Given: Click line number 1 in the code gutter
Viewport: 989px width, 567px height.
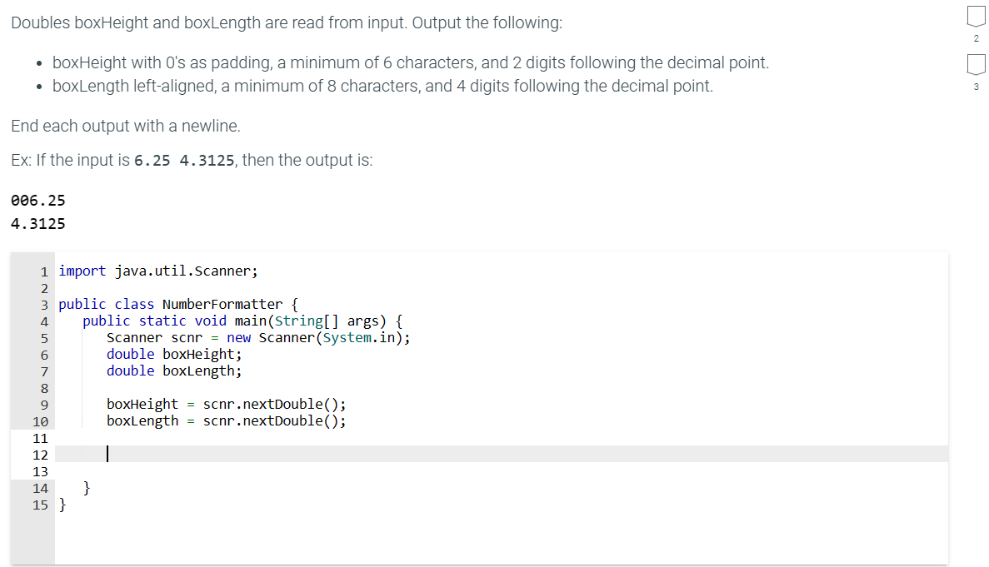Looking at the screenshot, I should pyautogui.click(x=43, y=271).
